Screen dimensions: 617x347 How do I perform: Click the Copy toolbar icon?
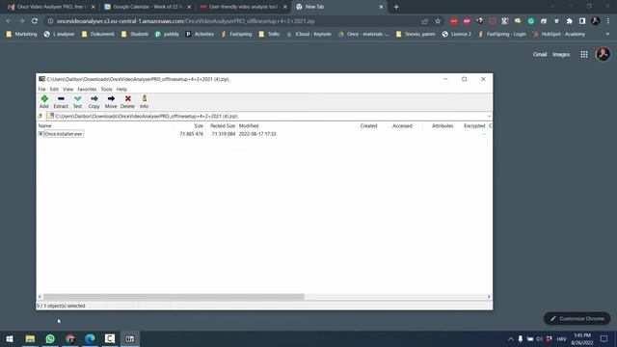tap(94, 101)
